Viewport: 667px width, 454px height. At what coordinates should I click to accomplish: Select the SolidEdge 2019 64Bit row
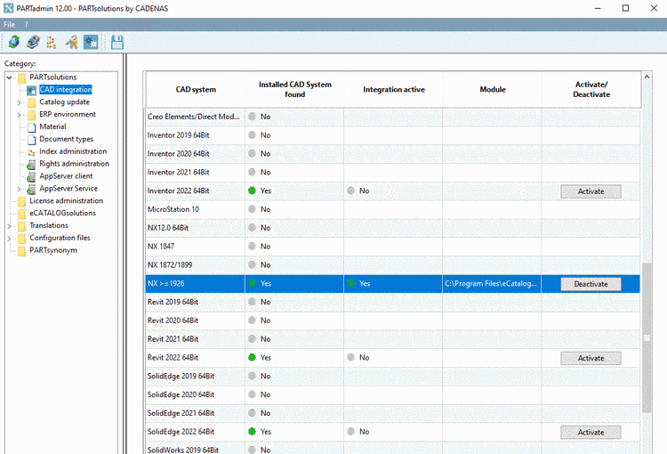click(x=392, y=376)
